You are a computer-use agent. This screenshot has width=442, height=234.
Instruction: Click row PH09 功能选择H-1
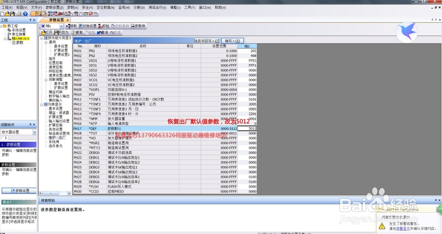coord(164,89)
